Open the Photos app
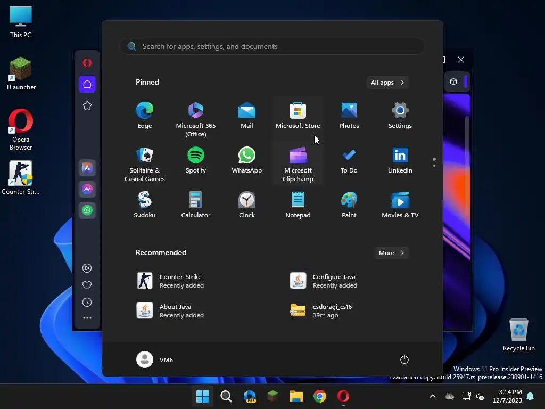 pos(349,116)
